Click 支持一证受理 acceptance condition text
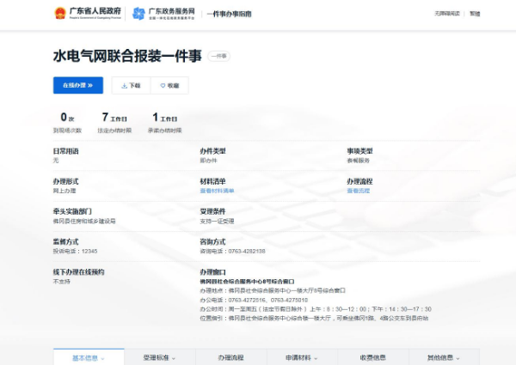The width and height of the screenshot is (516, 365). (x=217, y=221)
